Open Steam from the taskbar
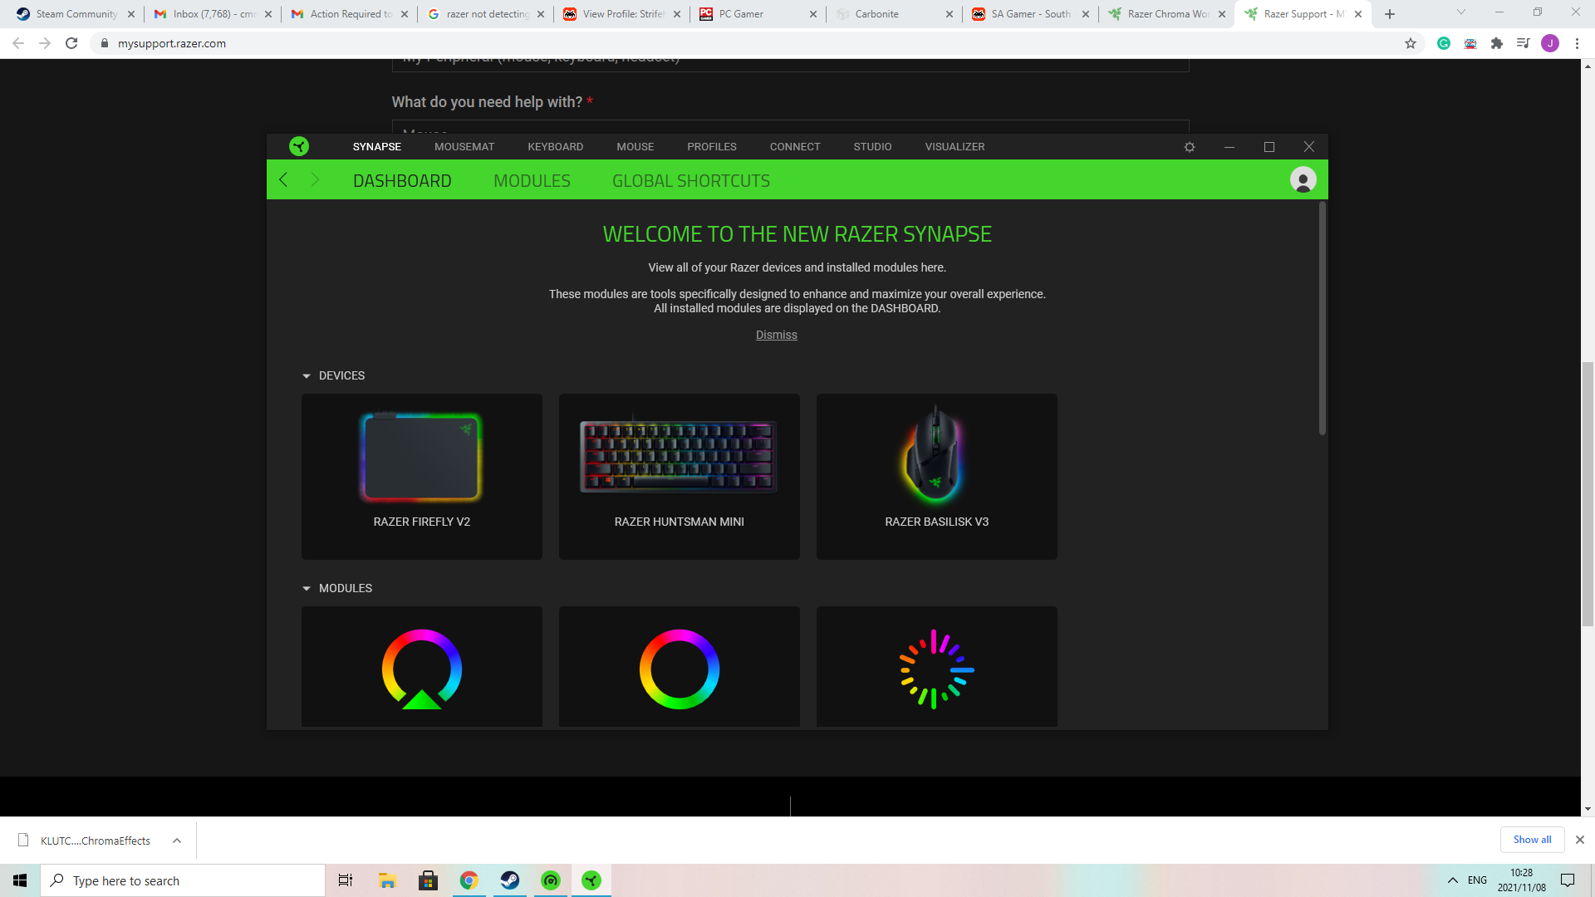 coord(510,880)
